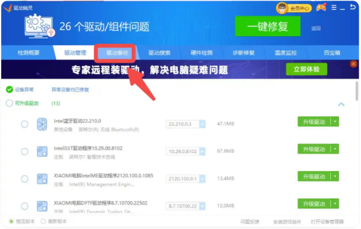Click the computer gear driver icon
The width and height of the screenshot is (361, 229).
click(x=40, y=26)
